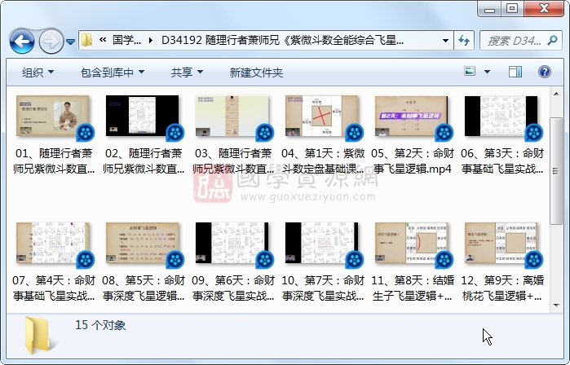
Task: Click the vertical scrollbar thumb
Action: click(556, 171)
